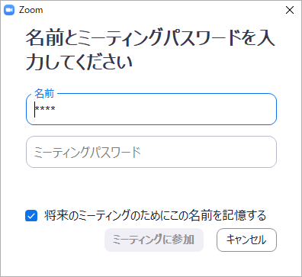Click the Zoom title text

coord(31,10)
